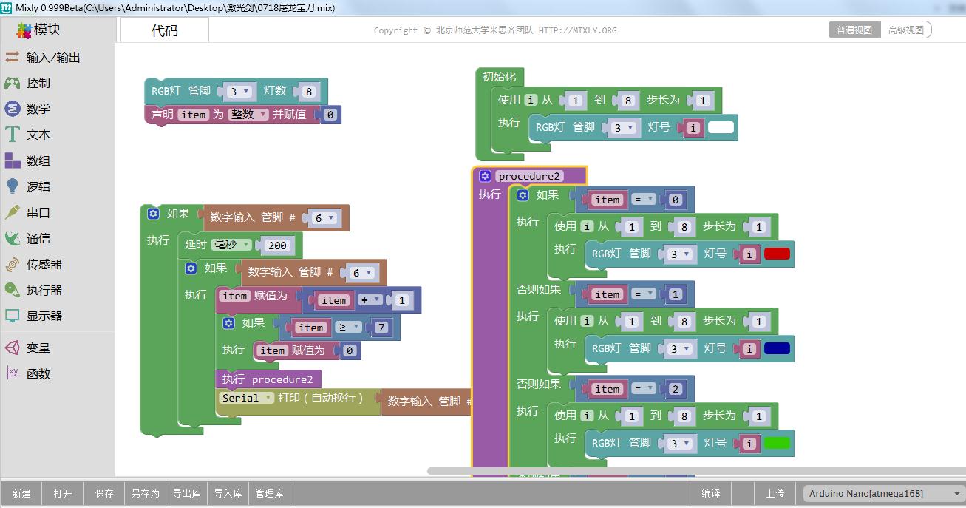The width and height of the screenshot is (966, 508).
Task: Click gear on outer 如果 数字输入 block
Action: coord(153,214)
